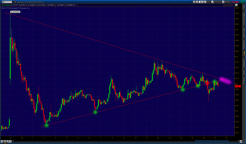Click the fourth bottom-left chart tool icon
The height and width of the screenshot is (144, 246).
pos(10,141)
